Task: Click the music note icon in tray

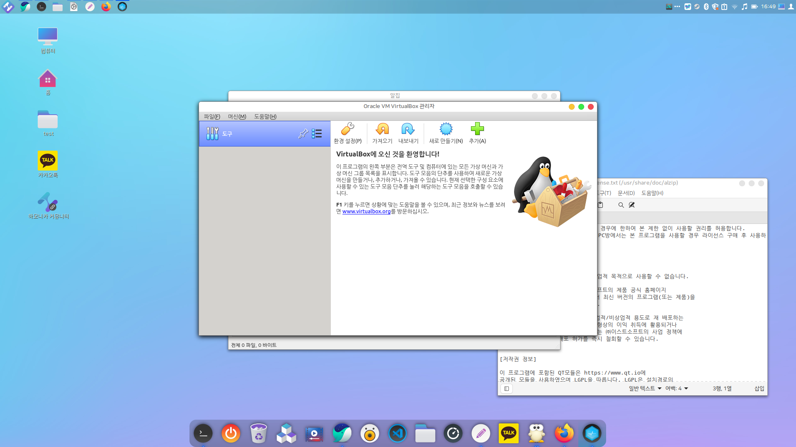Action: point(744,7)
